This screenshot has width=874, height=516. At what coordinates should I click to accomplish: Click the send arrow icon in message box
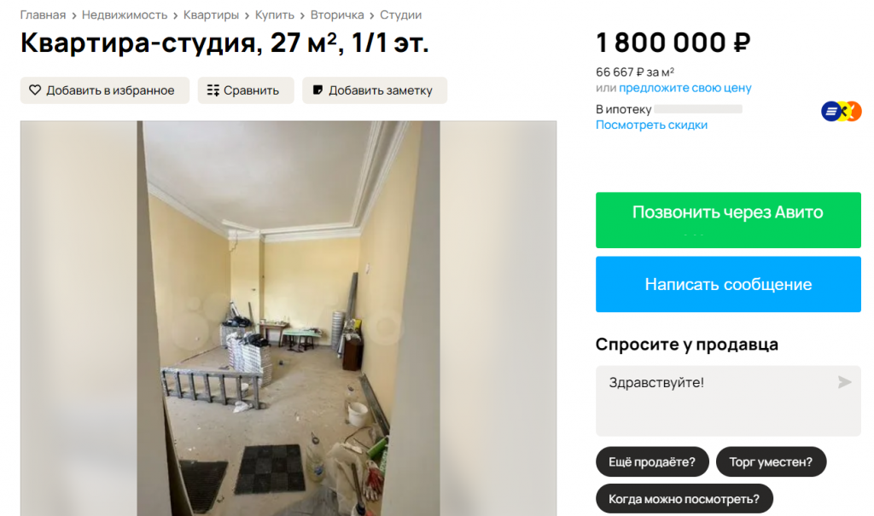pyautogui.click(x=844, y=382)
